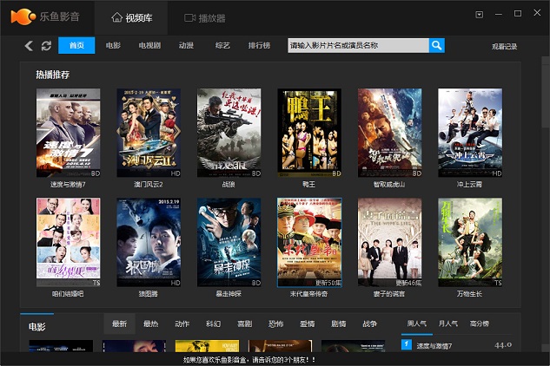Screen dimensions: 550x366
Task: Select the 首页 navigation item
Action: (x=76, y=45)
